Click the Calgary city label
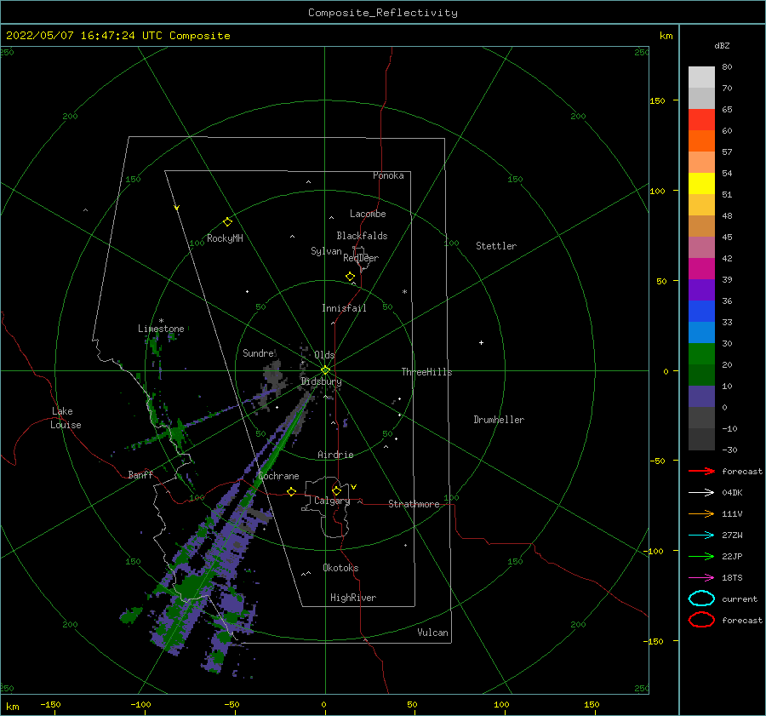Image resolution: width=766 pixels, height=716 pixels. (332, 501)
